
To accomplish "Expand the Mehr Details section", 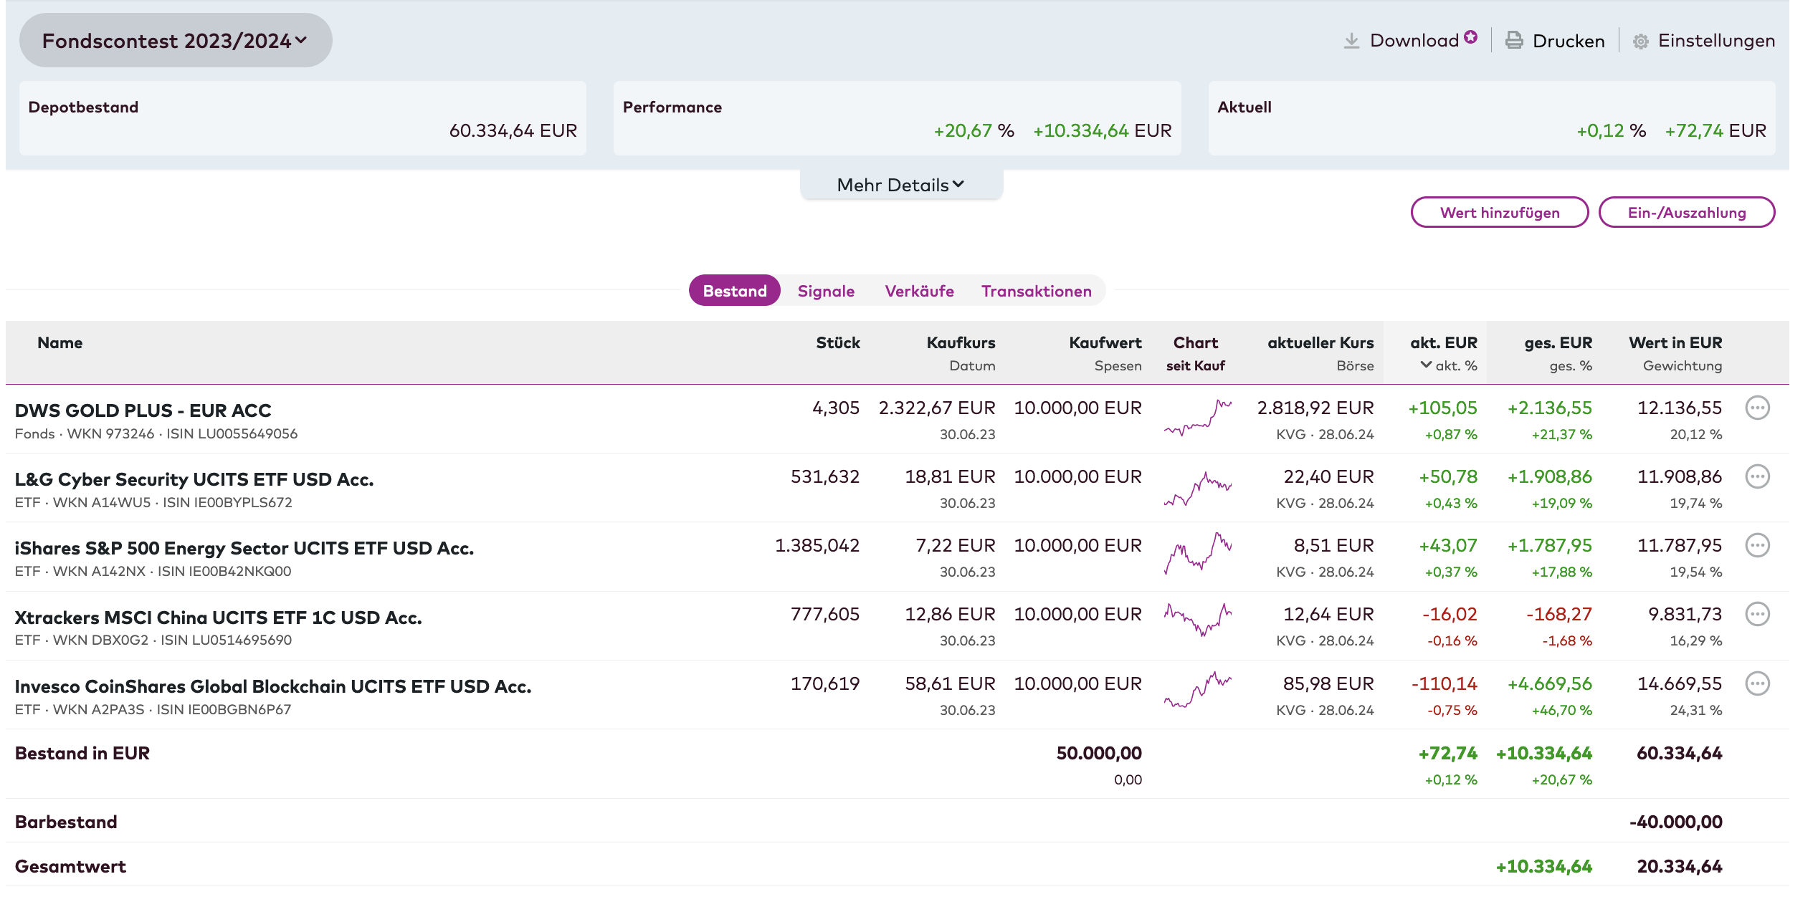I will pos(900,185).
